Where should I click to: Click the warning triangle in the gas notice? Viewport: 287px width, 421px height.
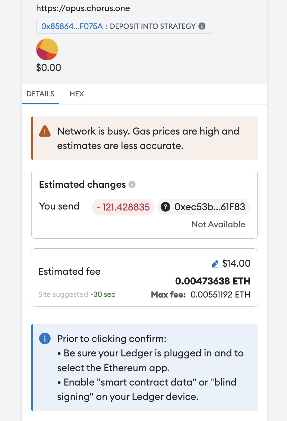(x=44, y=131)
